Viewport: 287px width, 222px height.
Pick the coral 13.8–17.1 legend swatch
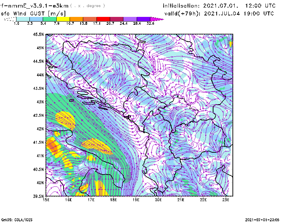90,19
